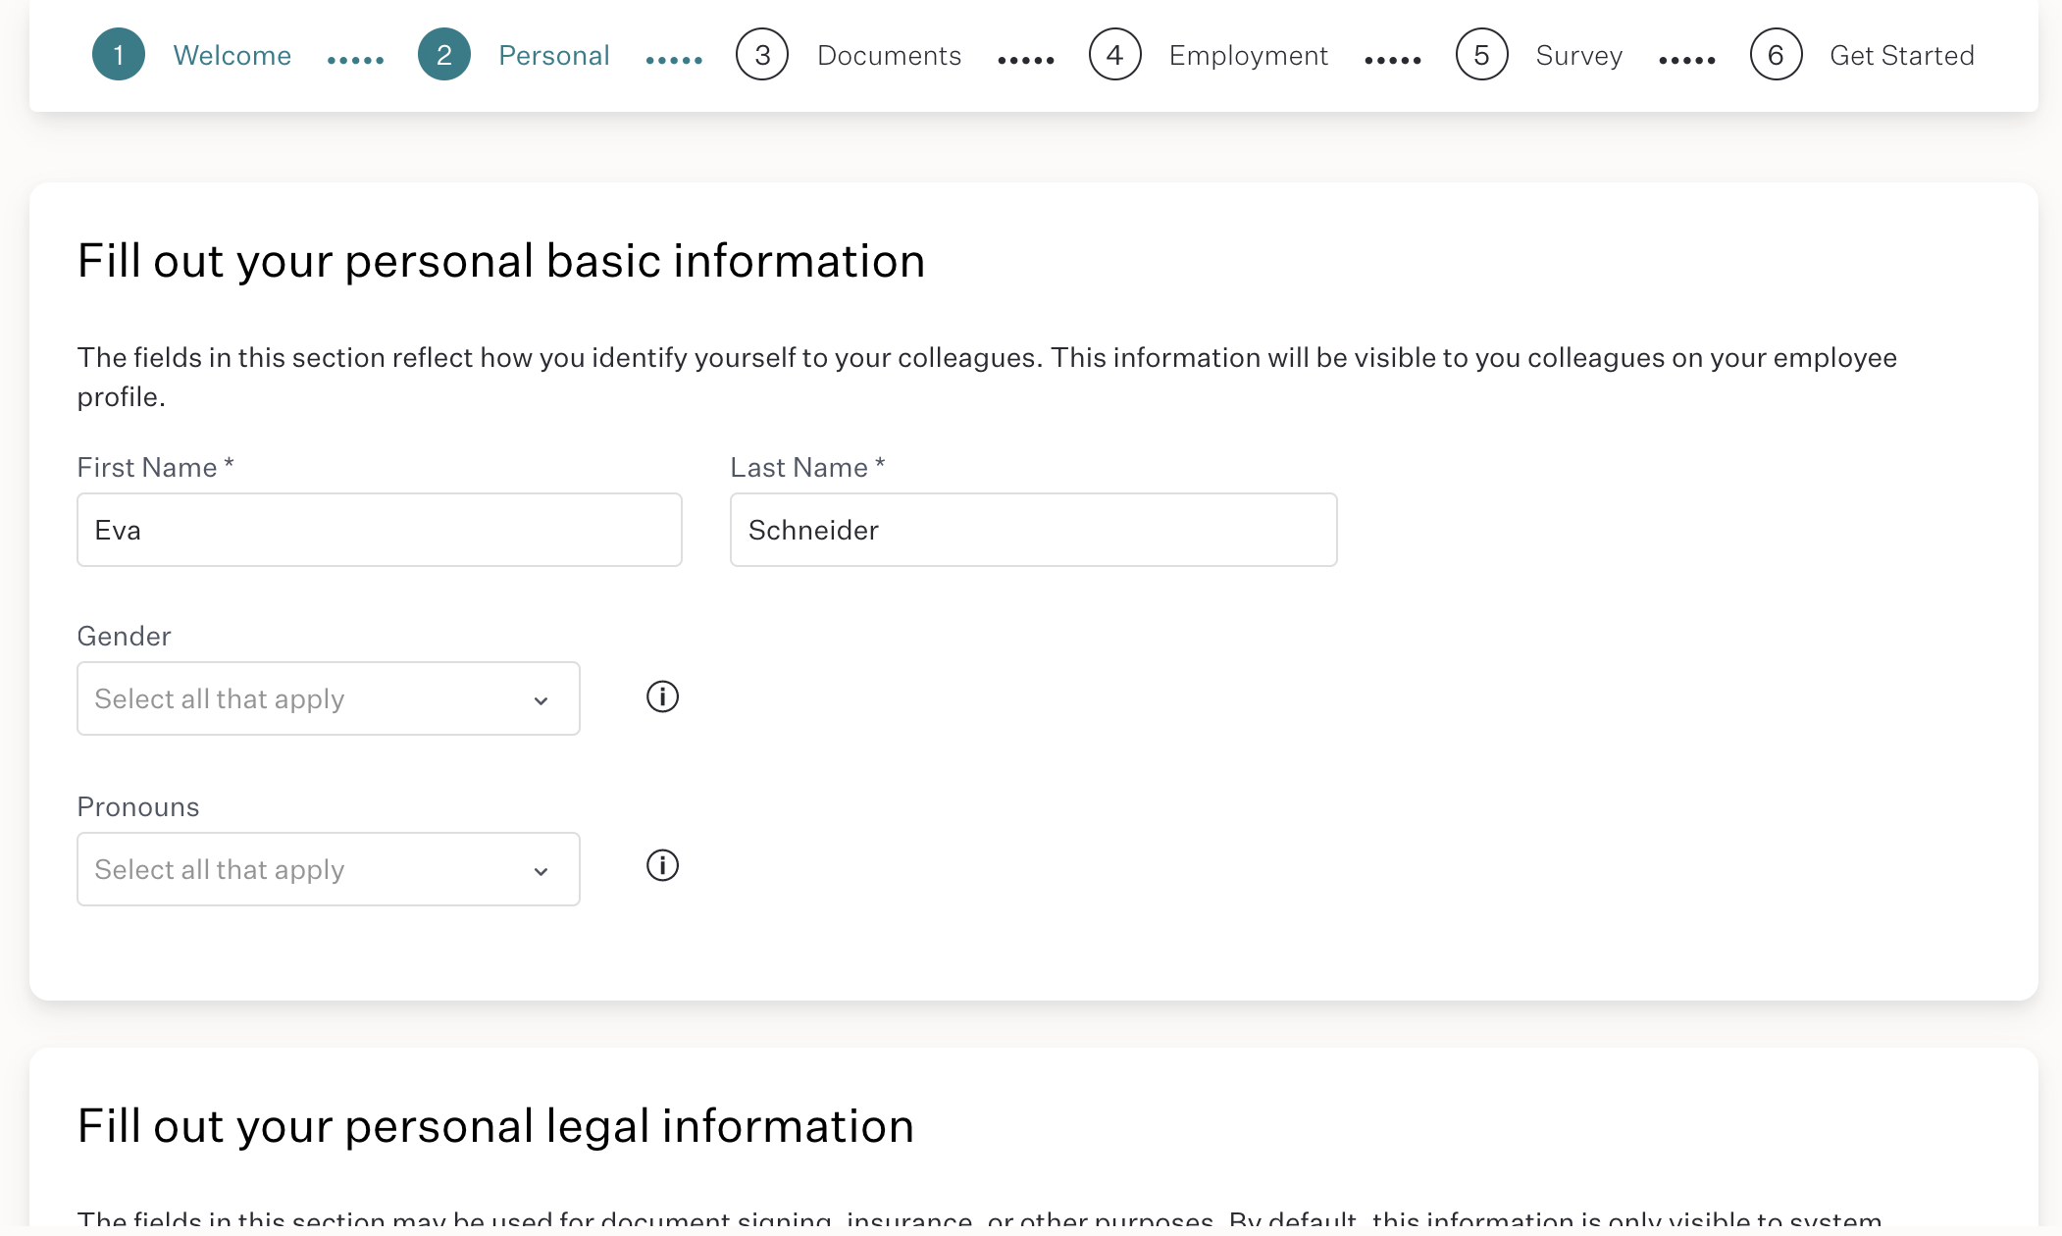Click step 3 number circle
The height and width of the screenshot is (1236, 2062).
click(x=762, y=55)
